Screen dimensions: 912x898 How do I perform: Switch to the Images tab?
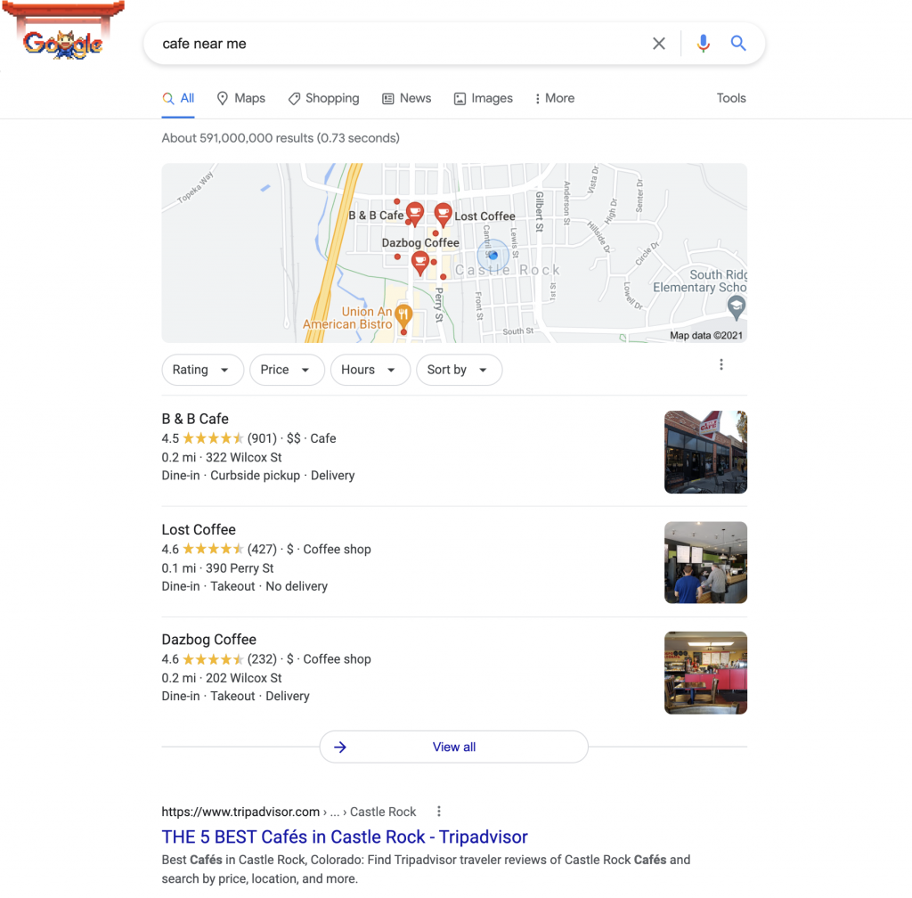(x=484, y=98)
